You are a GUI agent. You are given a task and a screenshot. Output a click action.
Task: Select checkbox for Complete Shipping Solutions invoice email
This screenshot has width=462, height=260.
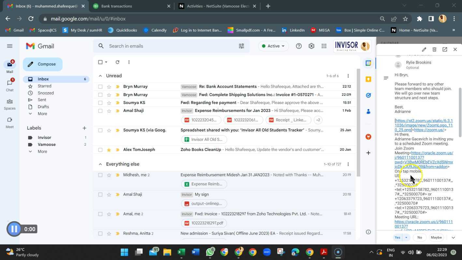pos(100,95)
